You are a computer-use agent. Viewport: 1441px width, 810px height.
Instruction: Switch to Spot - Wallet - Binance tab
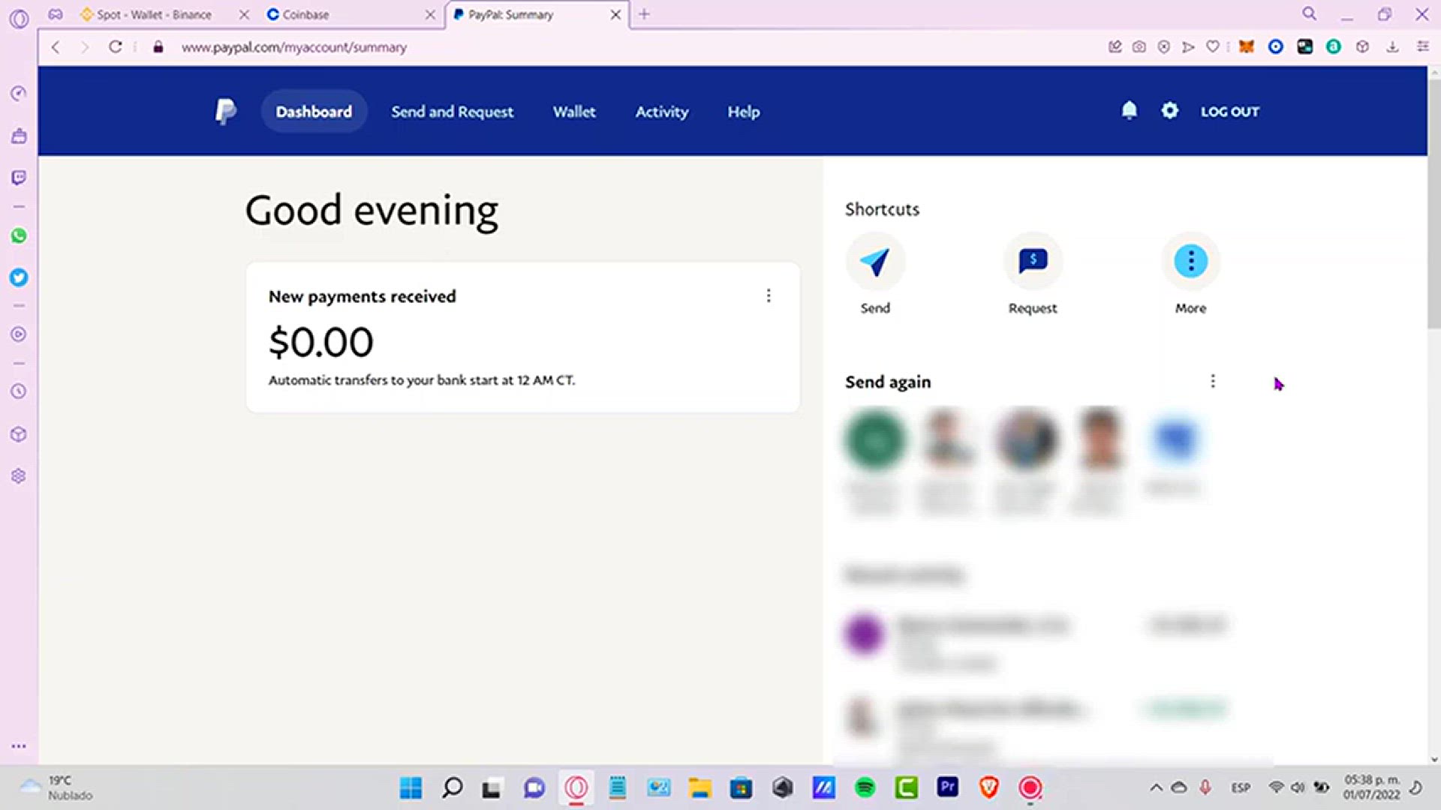point(154,14)
